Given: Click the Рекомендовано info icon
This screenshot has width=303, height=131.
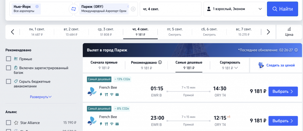Looking at the screenshot, I should (160, 62).
